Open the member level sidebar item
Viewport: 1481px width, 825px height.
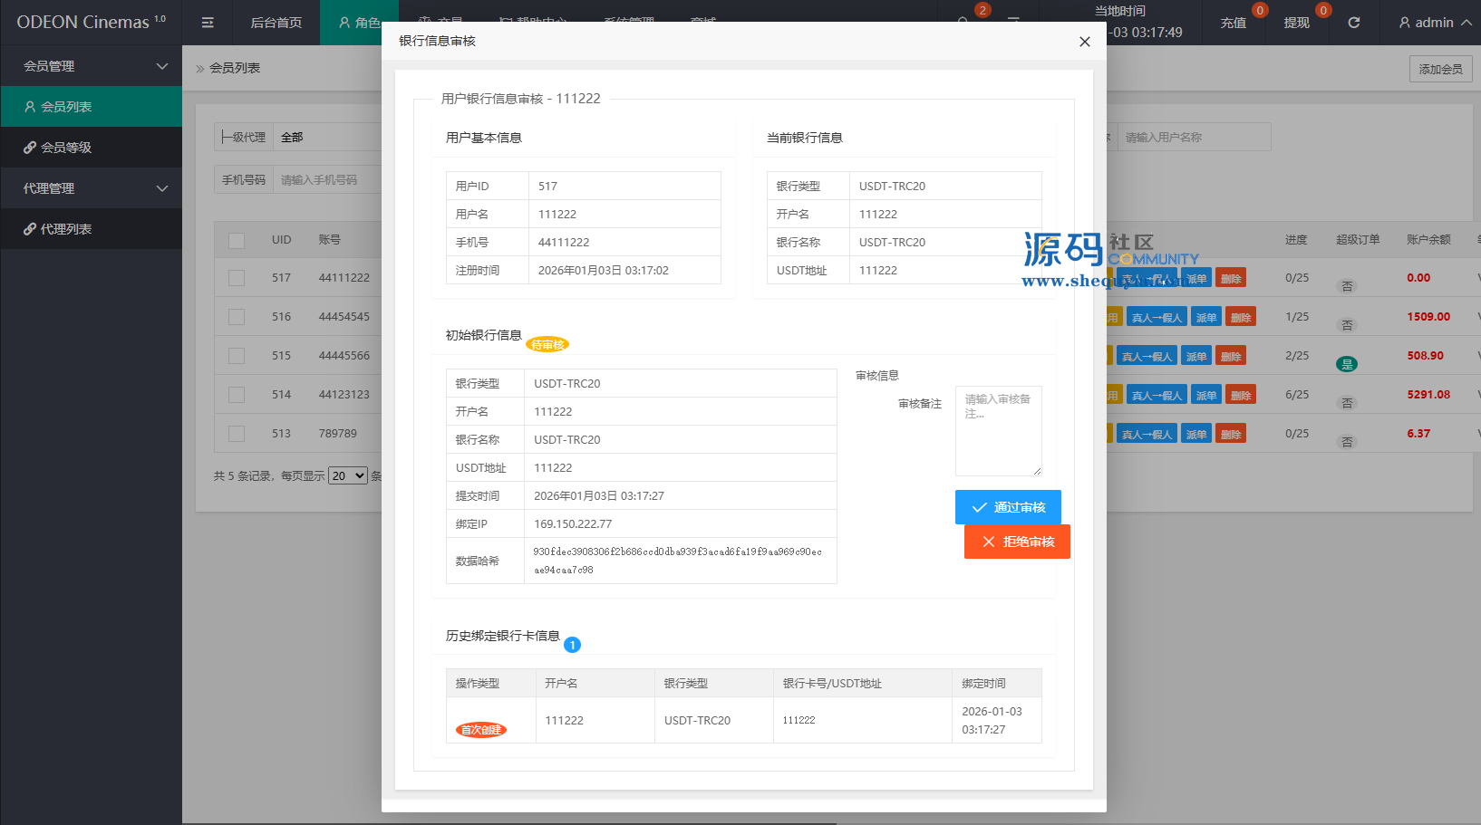(x=65, y=148)
